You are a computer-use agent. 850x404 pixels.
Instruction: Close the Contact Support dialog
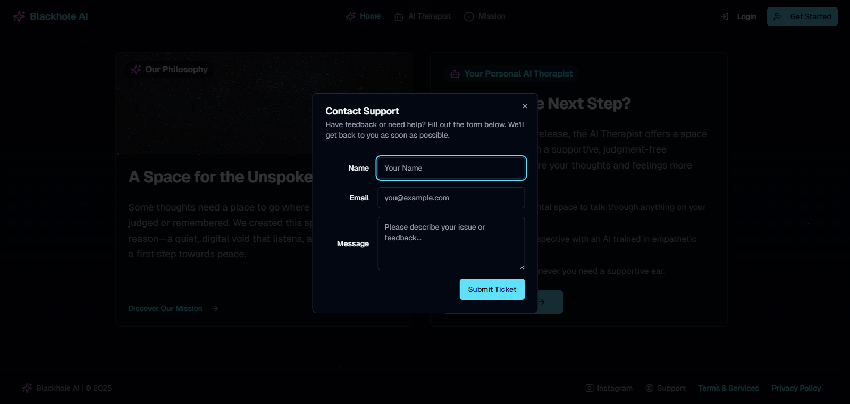click(x=525, y=106)
